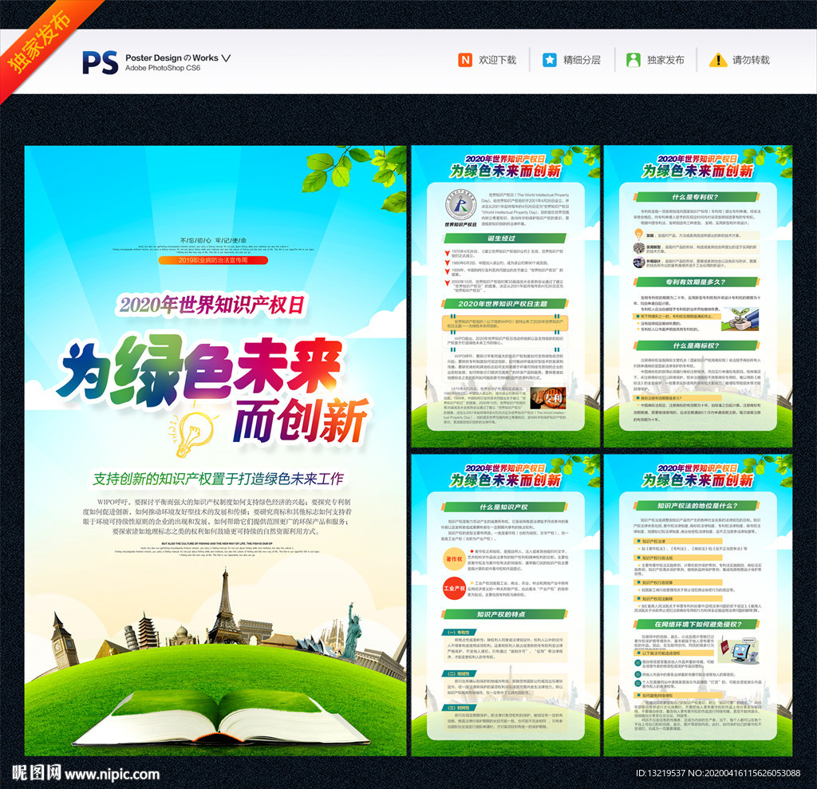Click the orange 著作权 circle badge
Viewport: 817px width, 789px height.
454,559
